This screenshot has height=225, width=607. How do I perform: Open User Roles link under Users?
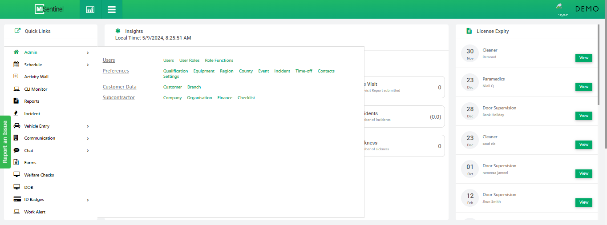pyautogui.click(x=189, y=60)
